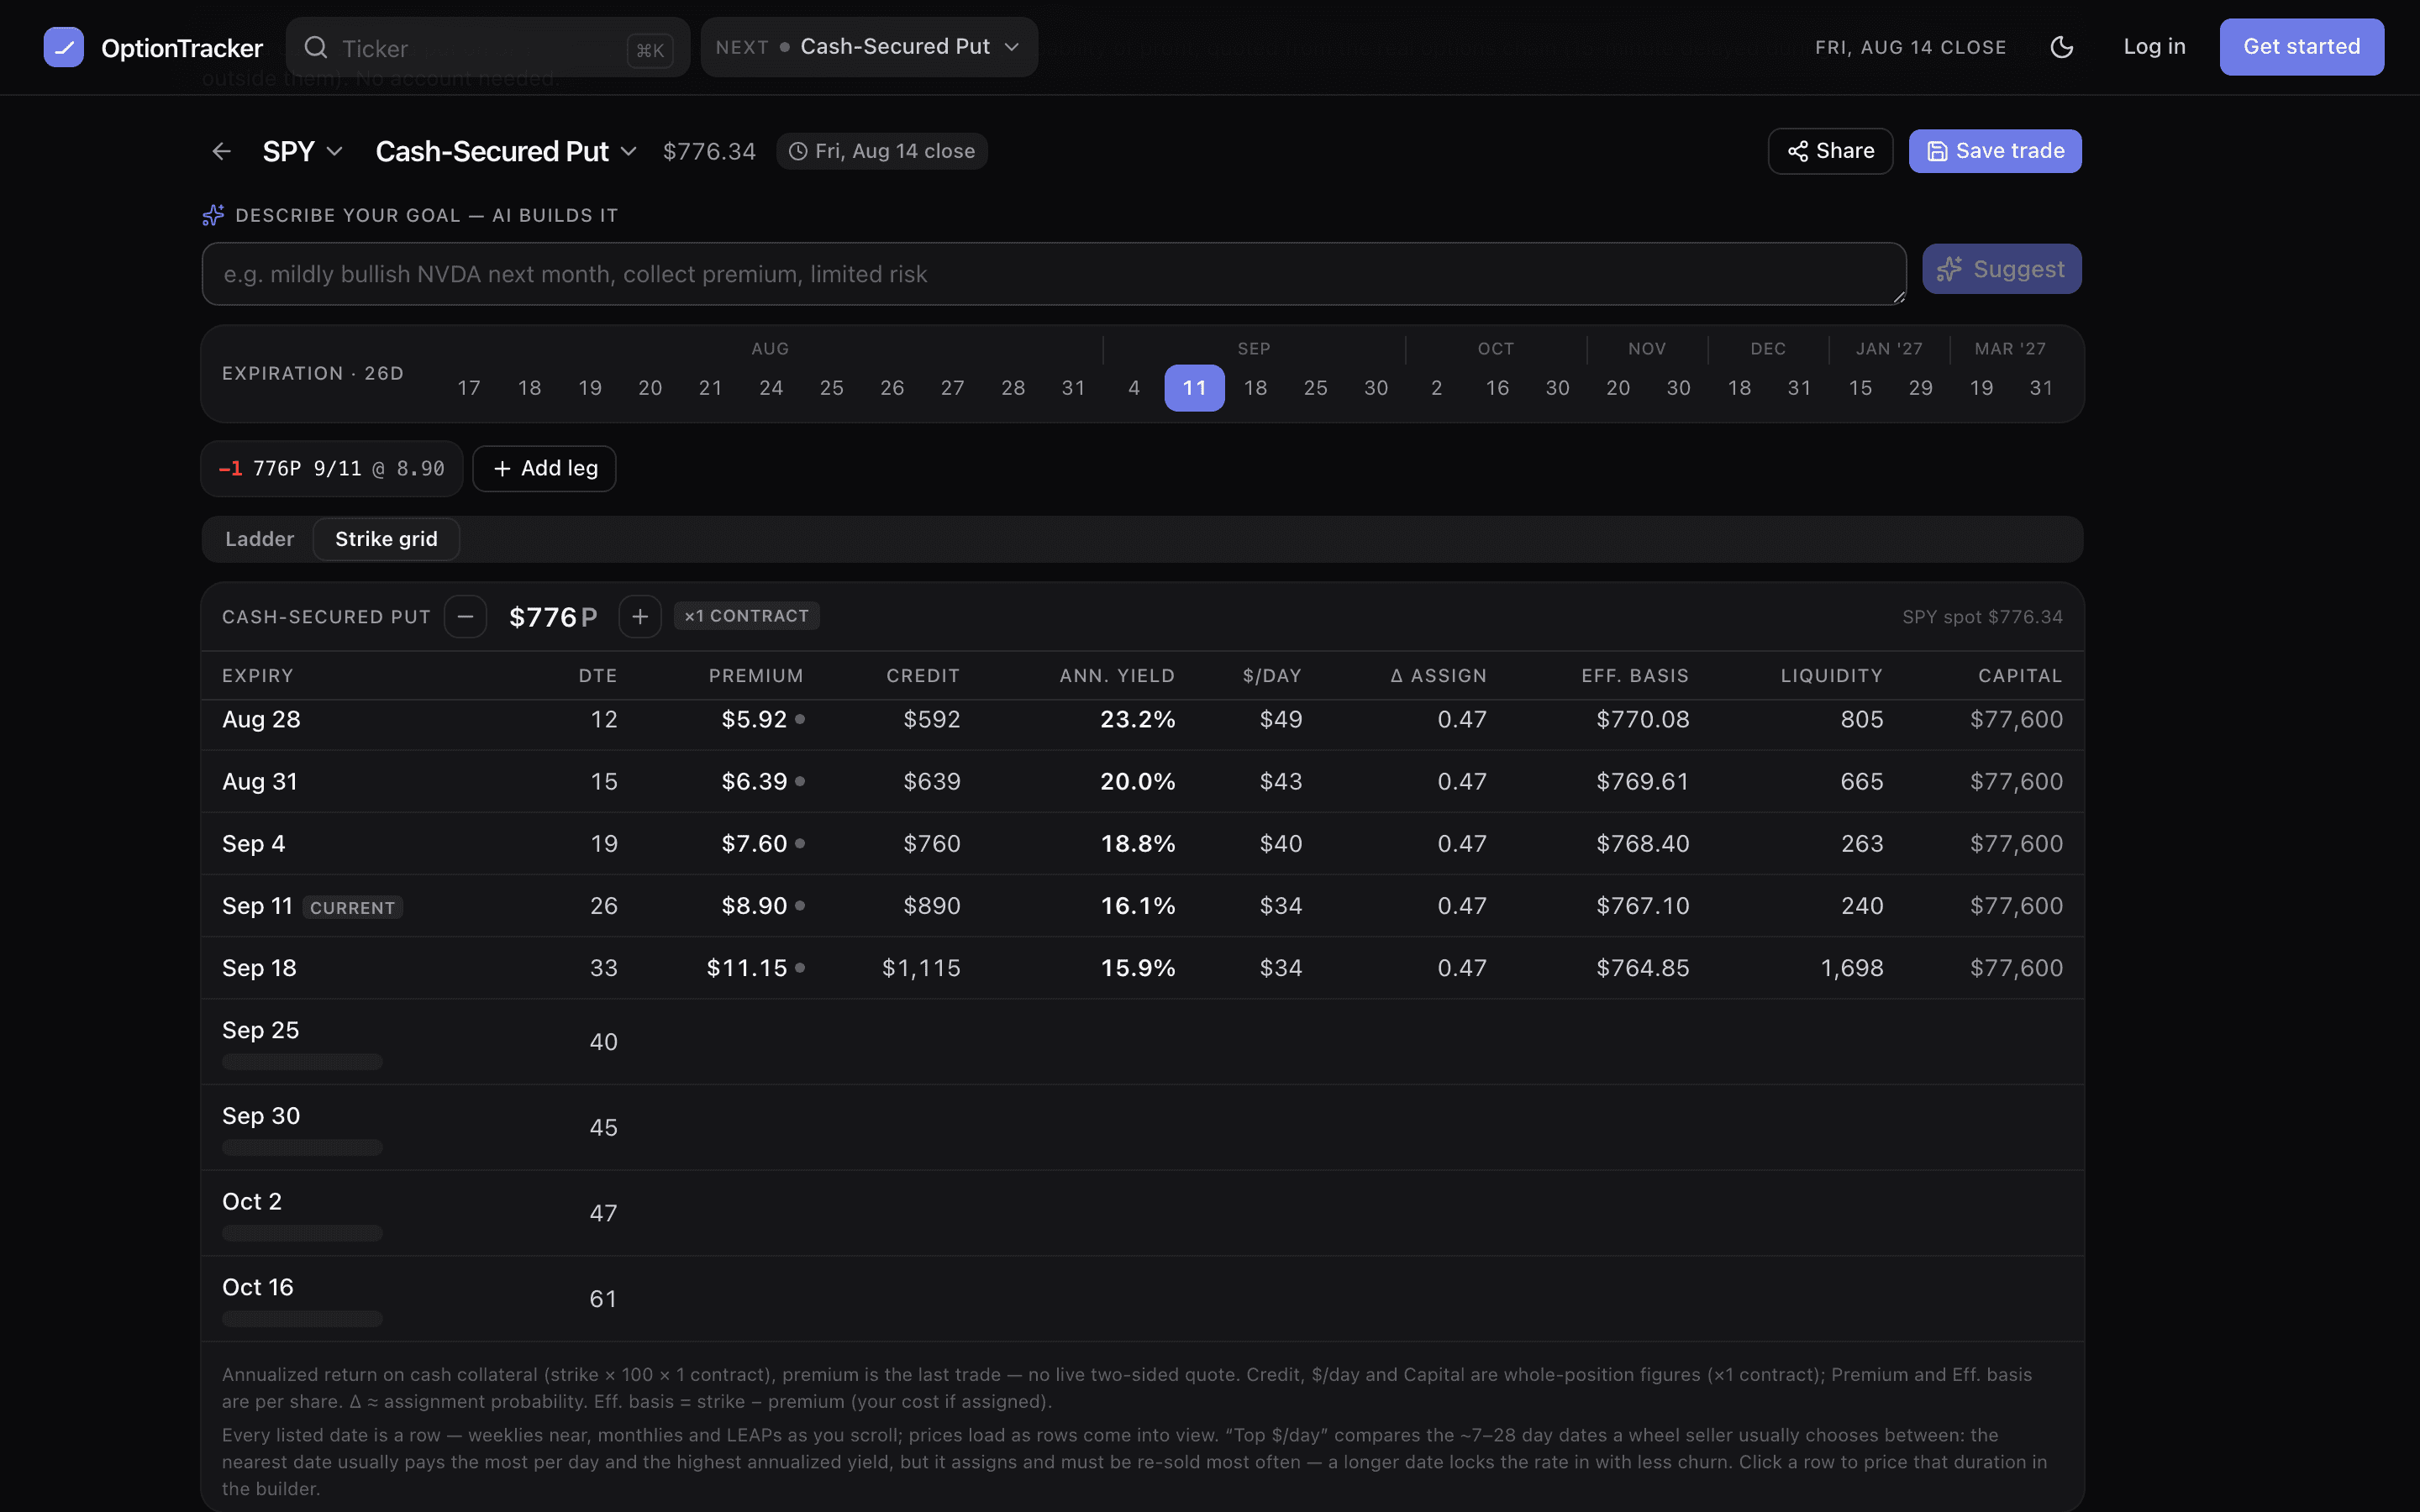Image resolution: width=2420 pixels, height=1512 pixels.
Task: Click the Suggest button
Action: (x=2001, y=269)
